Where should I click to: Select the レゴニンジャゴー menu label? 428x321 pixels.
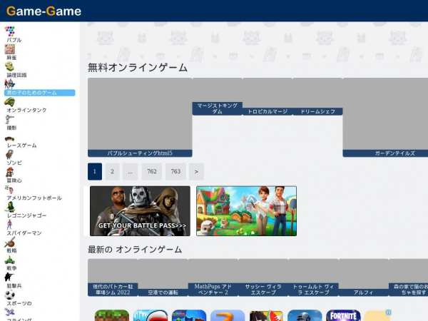(x=27, y=215)
